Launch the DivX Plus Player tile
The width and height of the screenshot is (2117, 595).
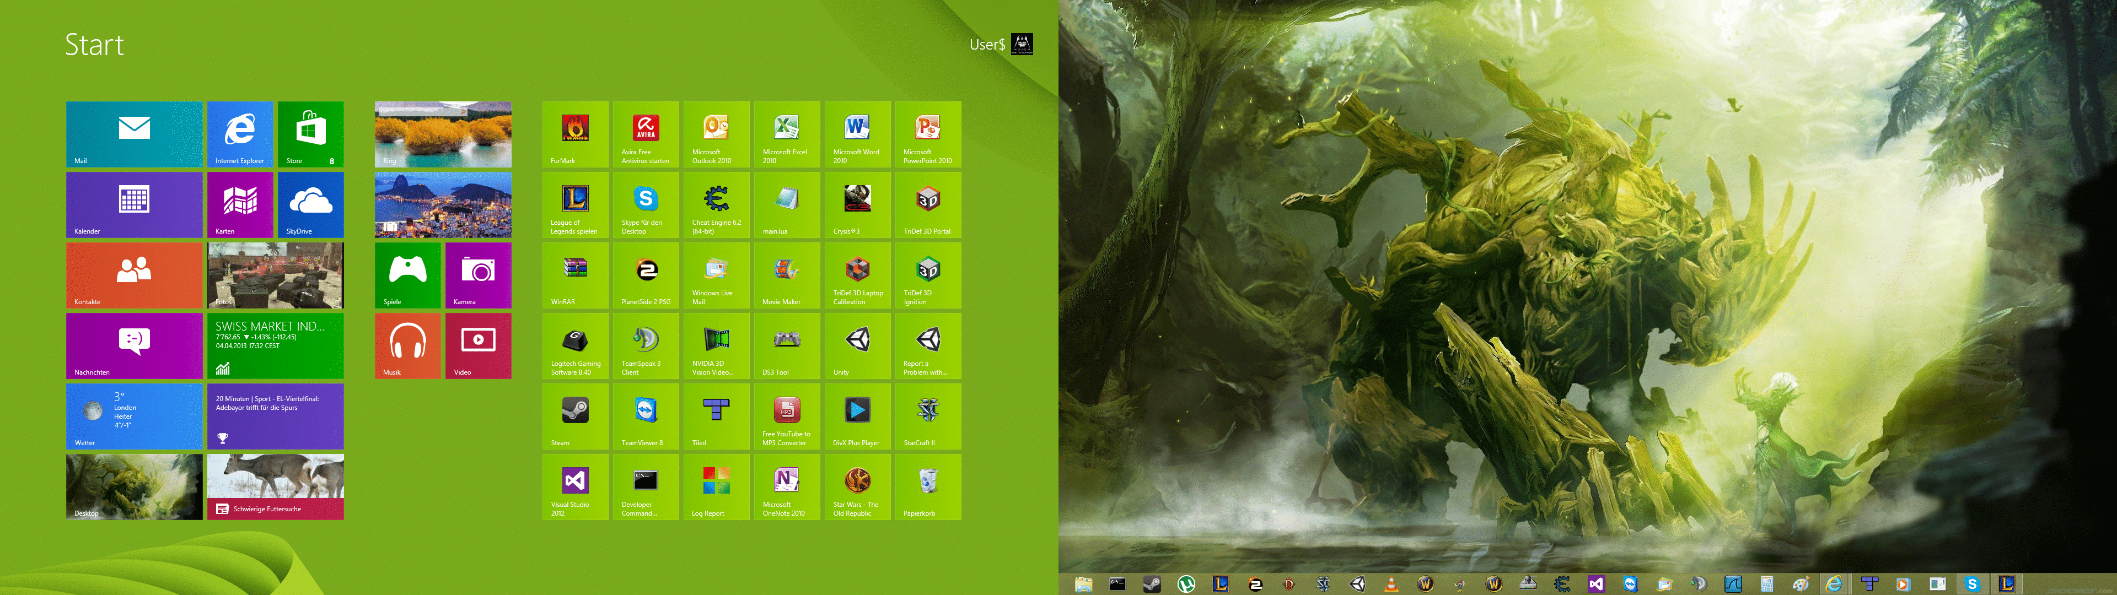858,416
